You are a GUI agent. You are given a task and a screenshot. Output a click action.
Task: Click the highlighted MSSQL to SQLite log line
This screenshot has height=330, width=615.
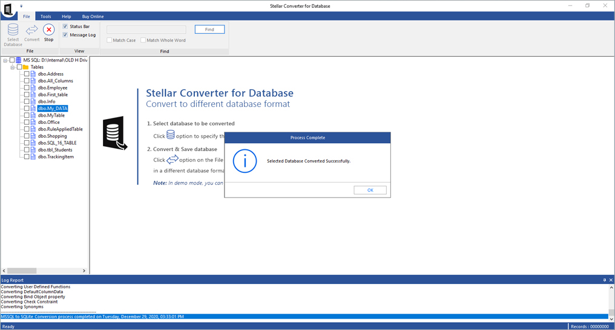304,316
